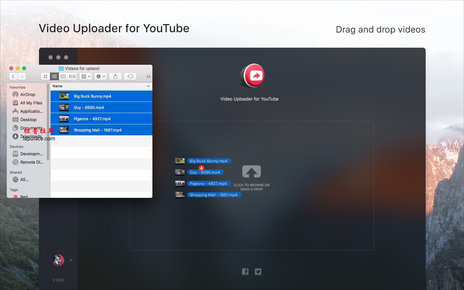Viewport: 464px width, 290px height.
Task: Show more Finder toolbar items chevron
Action: pos(148,77)
